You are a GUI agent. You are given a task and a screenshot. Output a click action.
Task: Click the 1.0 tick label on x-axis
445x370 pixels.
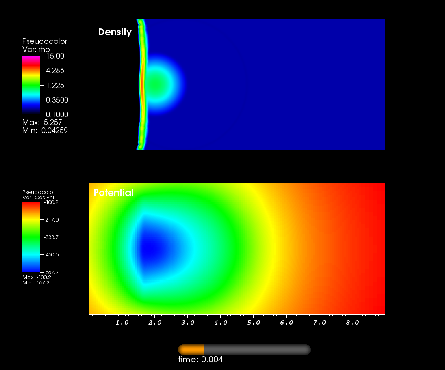[x=122, y=323]
